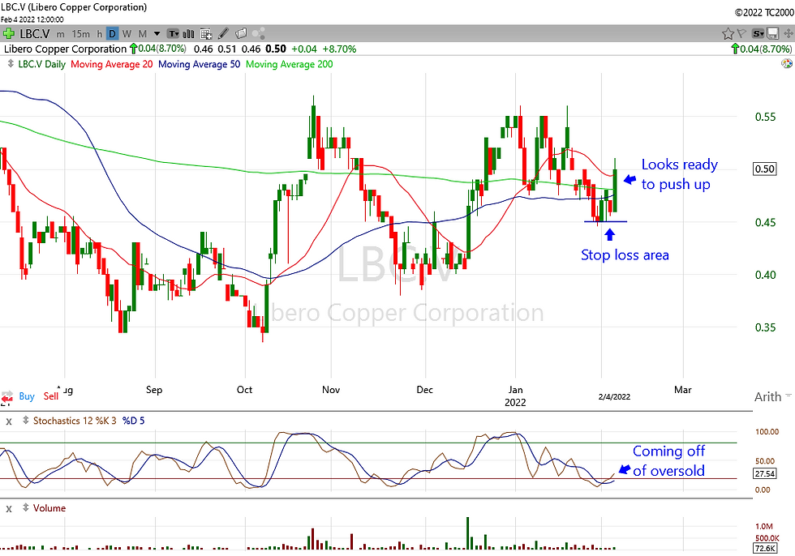Screen dimensions: 795x556
Task: Click the 2/4/2022 date marker
Action: [614, 397]
